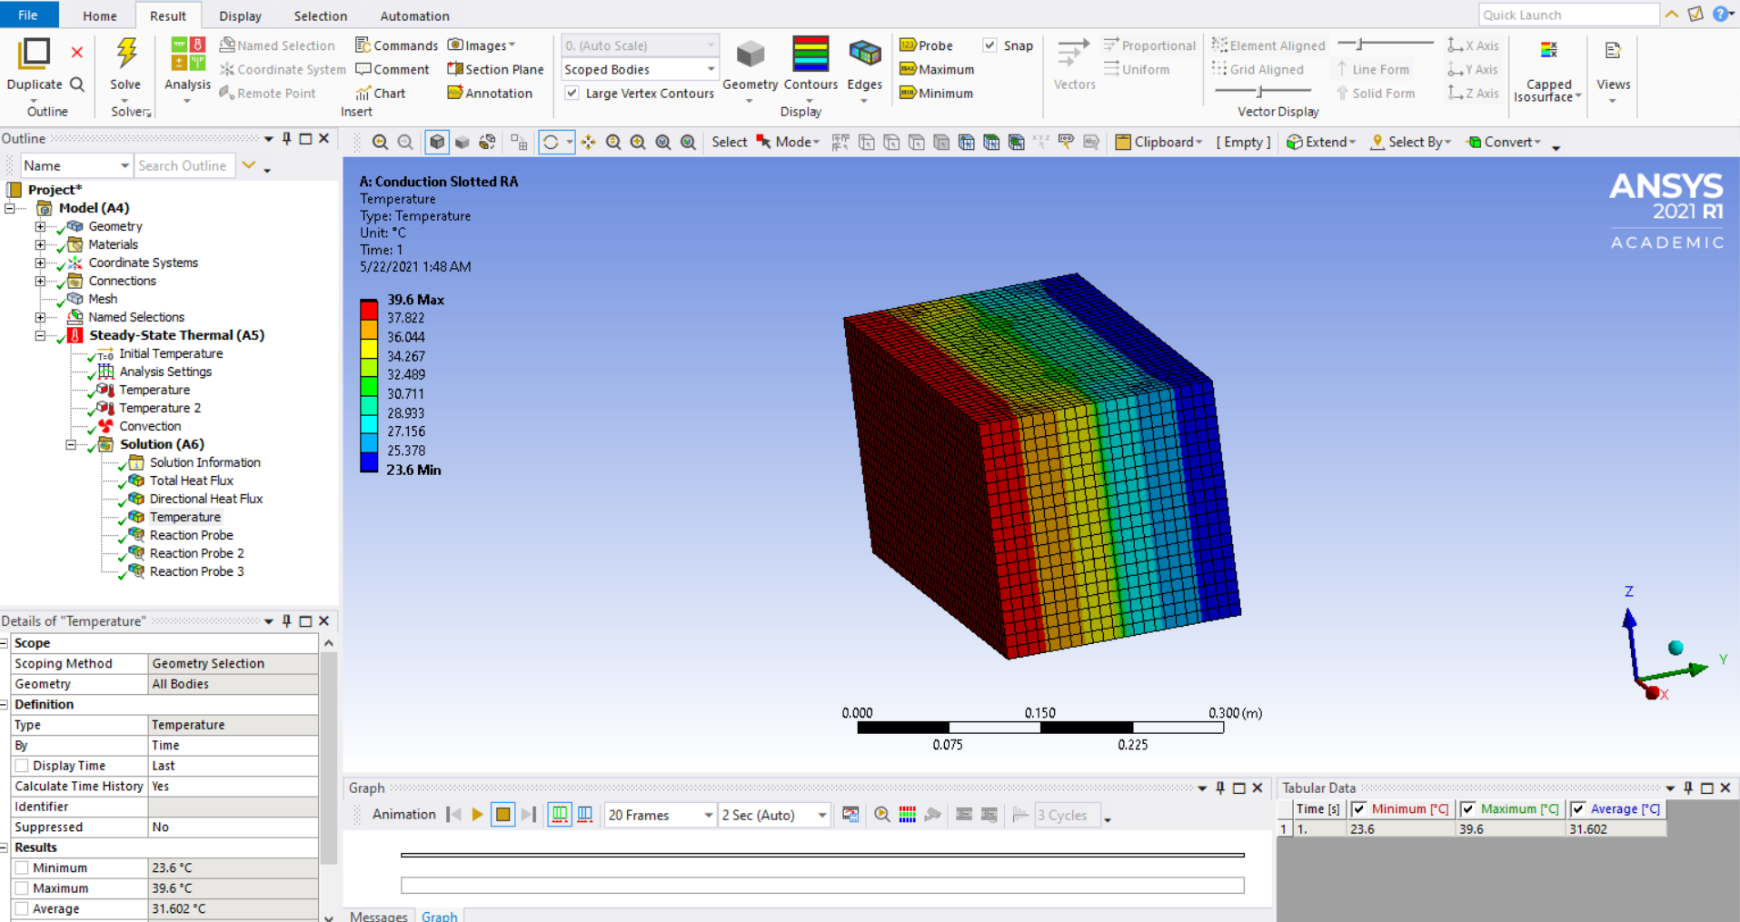Switch to the Display ribbon tab
The width and height of the screenshot is (1740, 922).
[240, 15]
